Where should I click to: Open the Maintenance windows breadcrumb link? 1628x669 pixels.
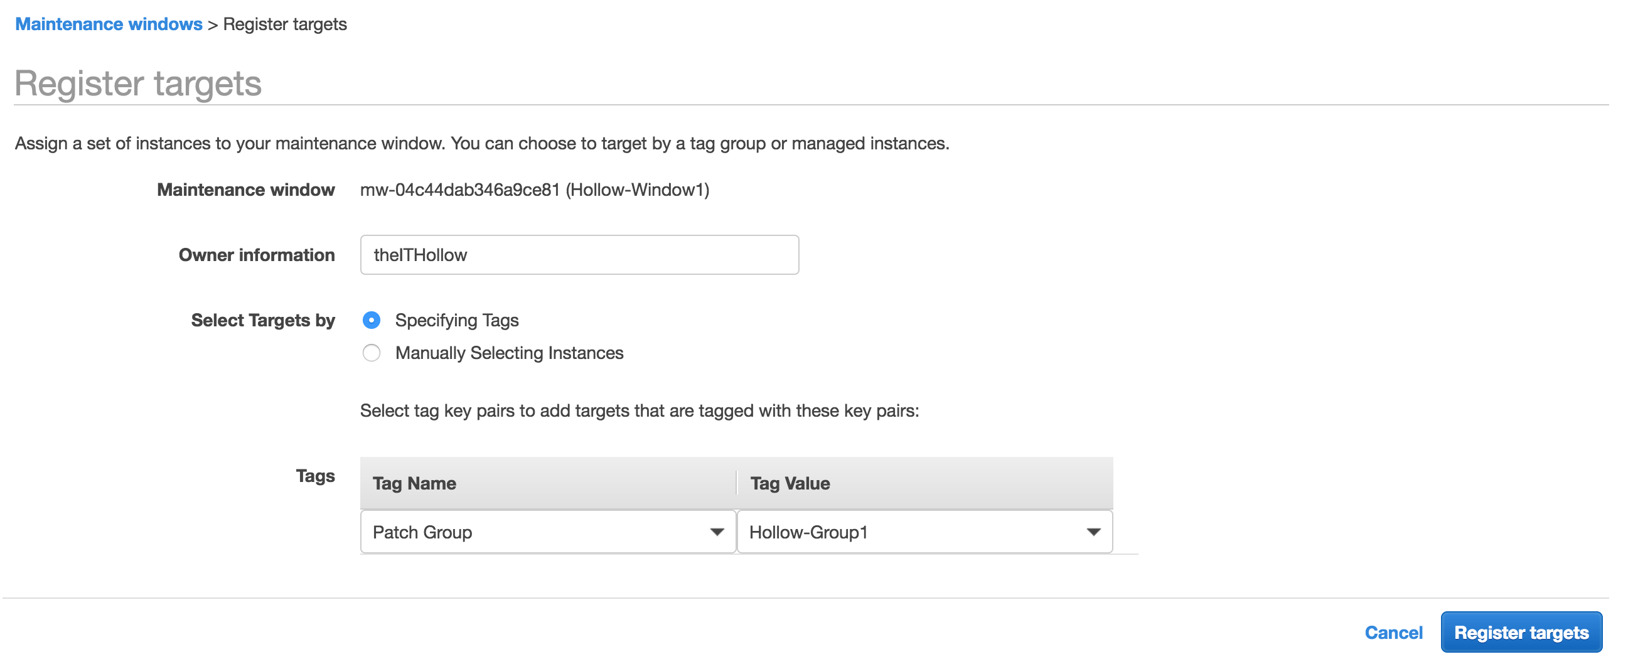(109, 24)
